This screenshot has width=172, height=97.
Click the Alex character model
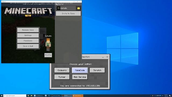click(x=48, y=44)
